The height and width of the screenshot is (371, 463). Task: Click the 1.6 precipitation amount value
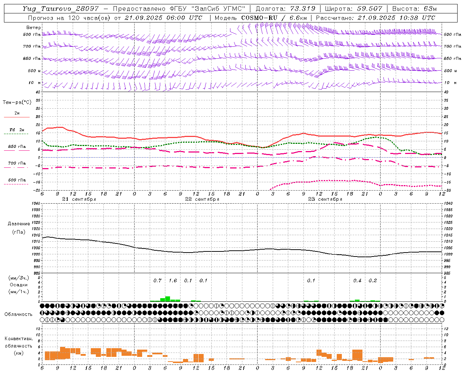(173, 280)
